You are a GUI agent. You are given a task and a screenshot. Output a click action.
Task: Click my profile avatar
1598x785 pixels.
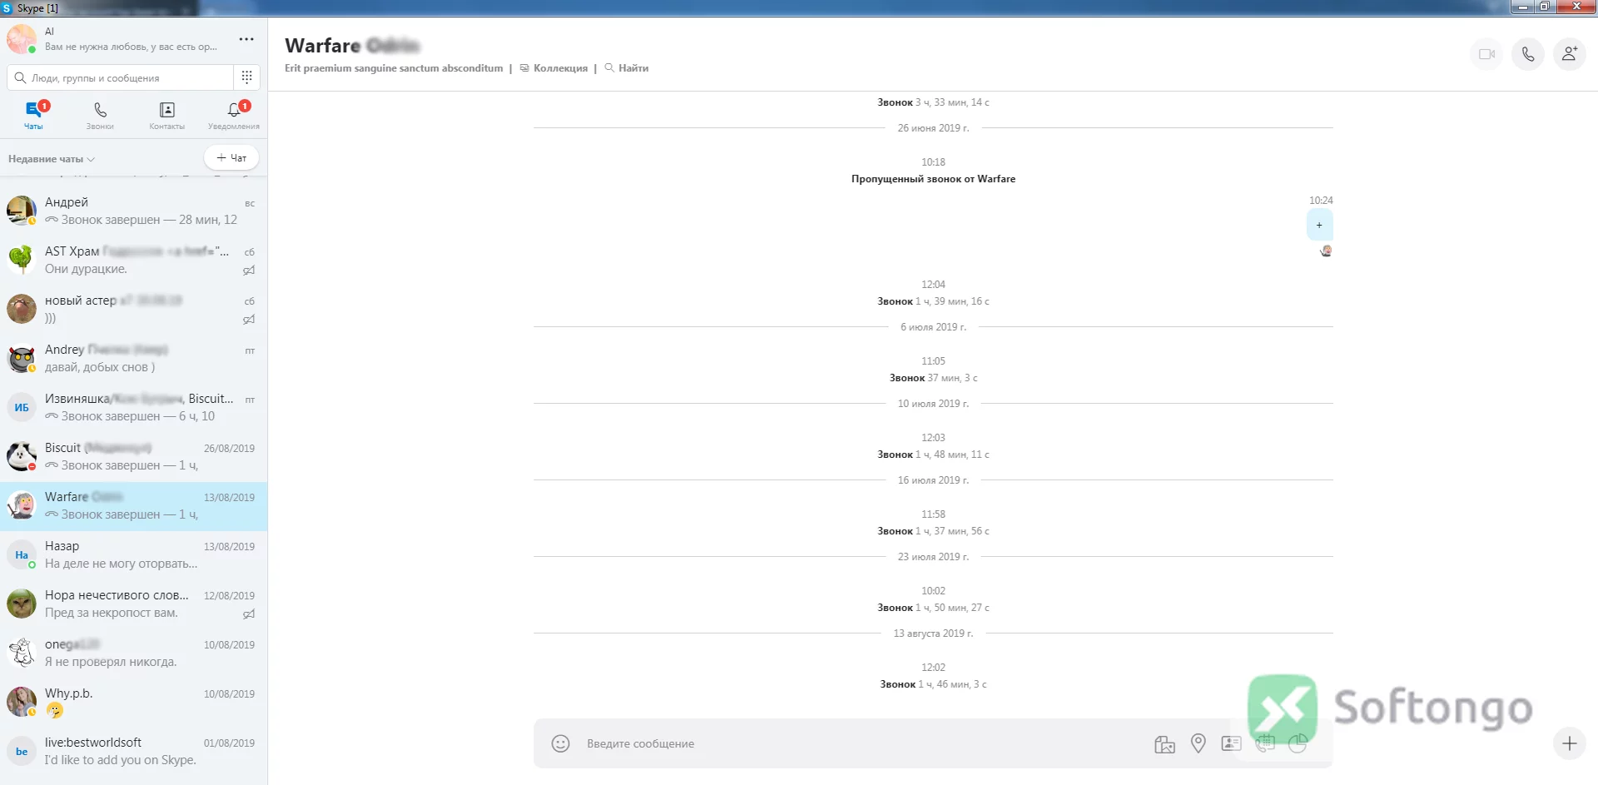point(22,38)
